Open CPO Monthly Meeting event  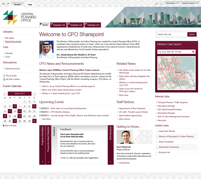60,112
